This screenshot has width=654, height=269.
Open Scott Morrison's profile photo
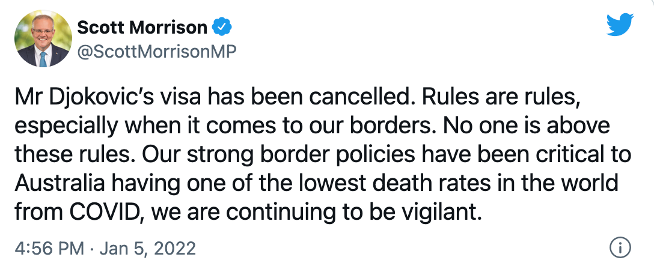(x=43, y=38)
